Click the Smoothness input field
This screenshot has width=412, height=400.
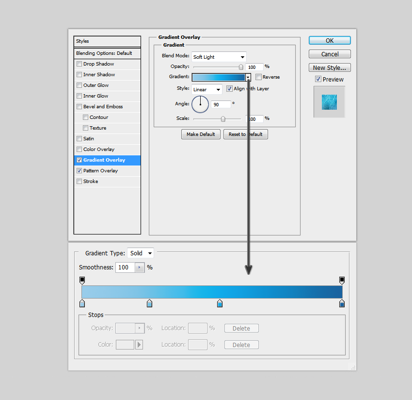point(126,267)
